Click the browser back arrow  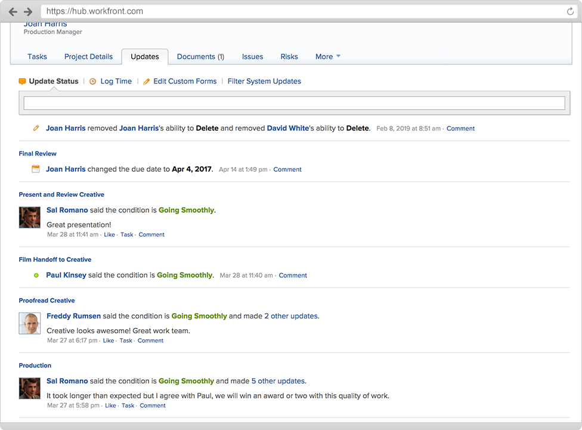[x=13, y=12]
